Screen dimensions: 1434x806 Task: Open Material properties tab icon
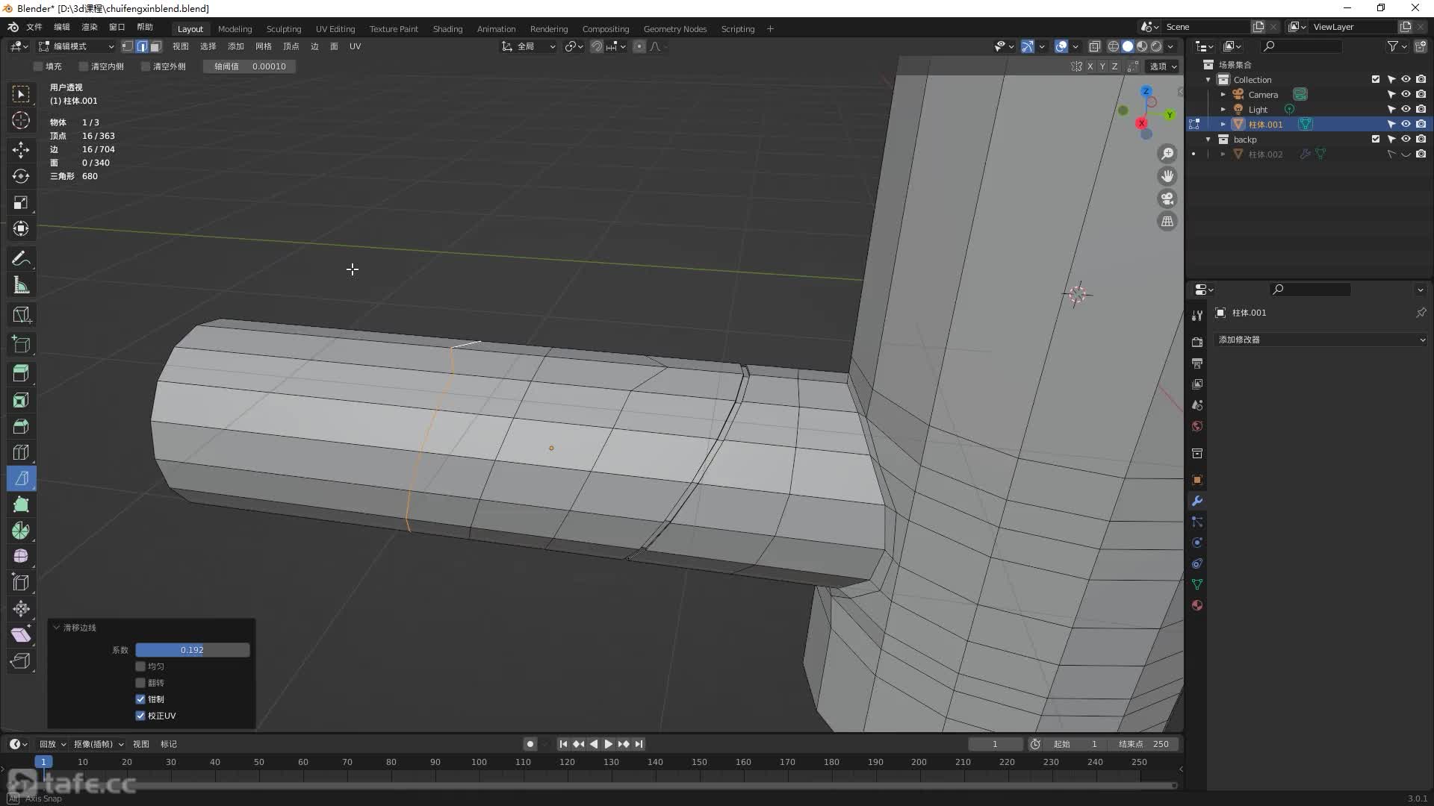pos(1197,605)
